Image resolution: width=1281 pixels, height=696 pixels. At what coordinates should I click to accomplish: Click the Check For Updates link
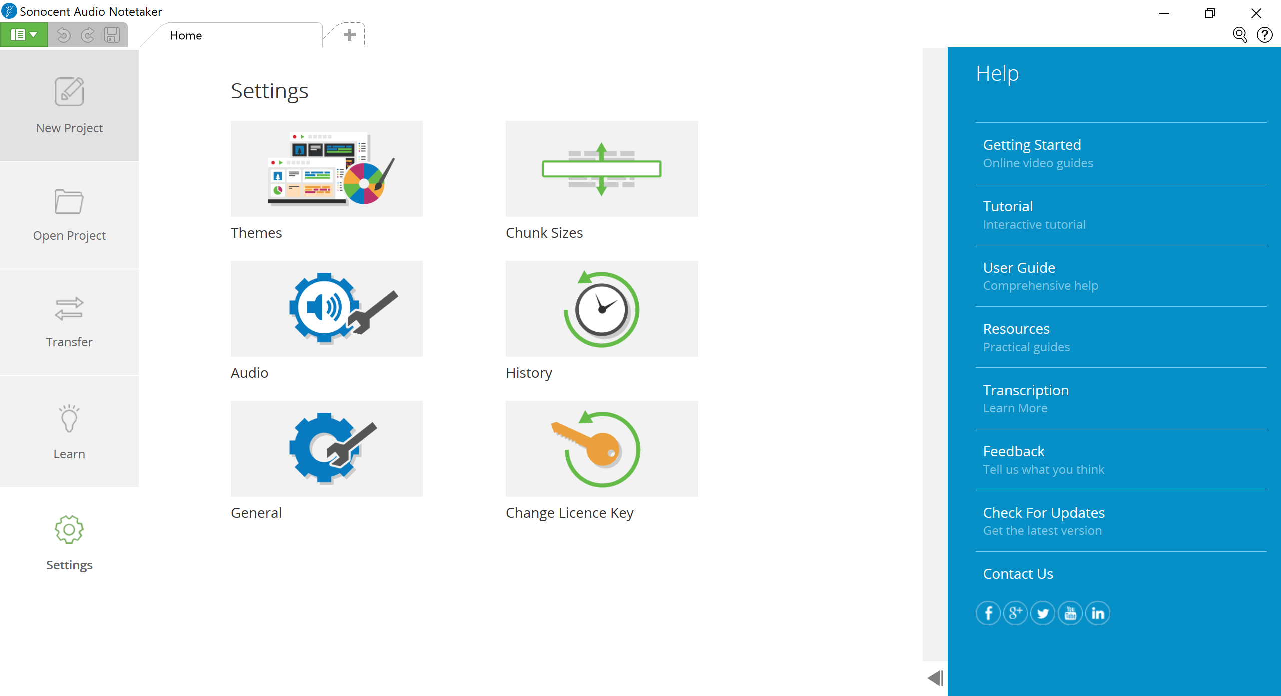[x=1044, y=513]
